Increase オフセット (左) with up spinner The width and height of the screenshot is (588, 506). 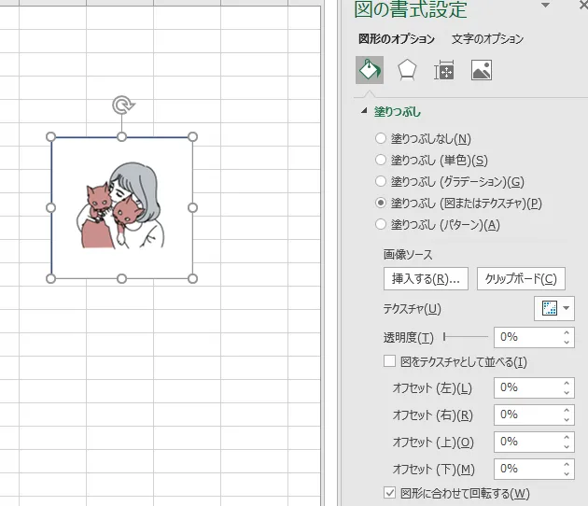(567, 383)
